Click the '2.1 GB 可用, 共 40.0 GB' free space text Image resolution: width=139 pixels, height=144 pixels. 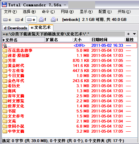[104, 20]
